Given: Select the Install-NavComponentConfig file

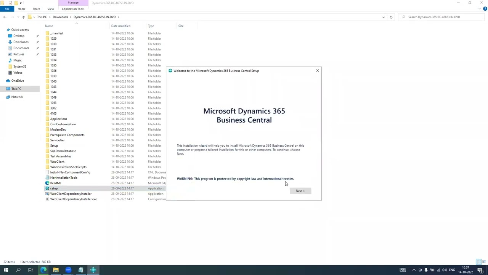Looking at the screenshot, I should tap(70, 172).
